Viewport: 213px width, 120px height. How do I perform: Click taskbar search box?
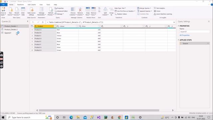click(x=30, y=117)
